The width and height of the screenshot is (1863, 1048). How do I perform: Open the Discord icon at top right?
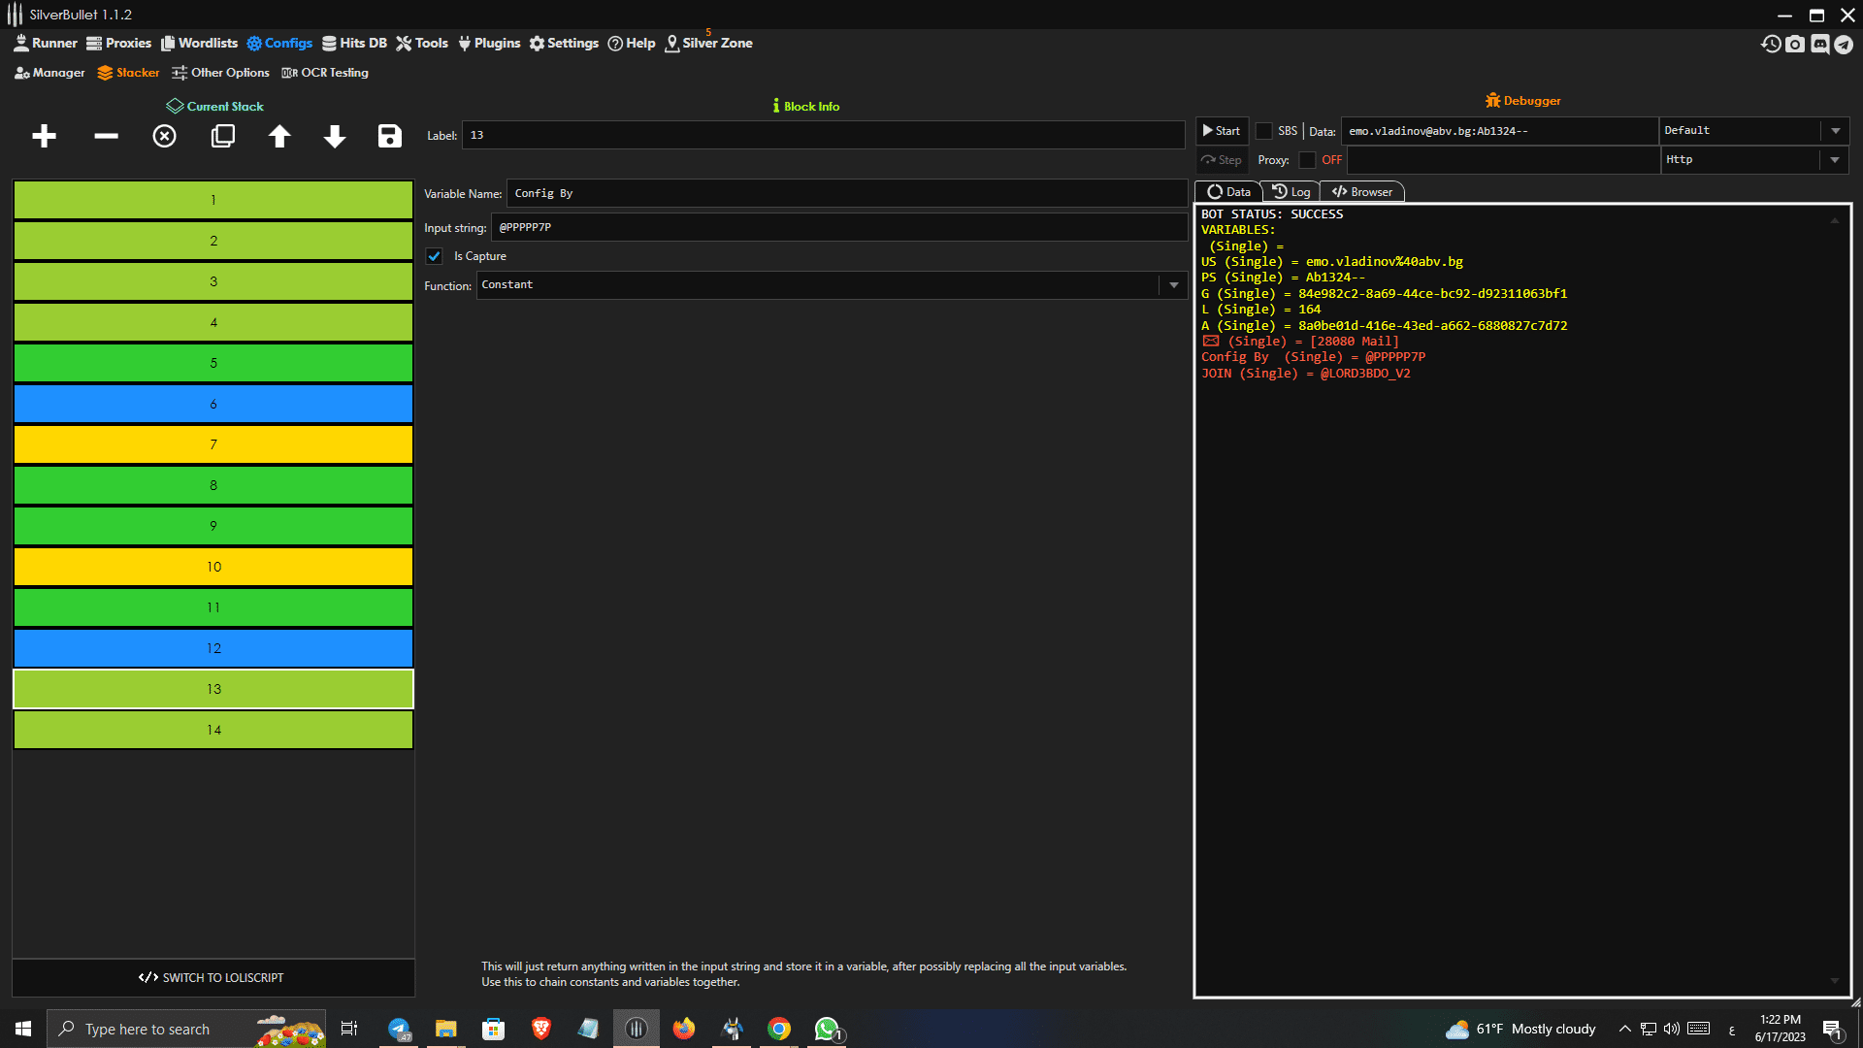pyautogui.click(x=1820, y=45)
